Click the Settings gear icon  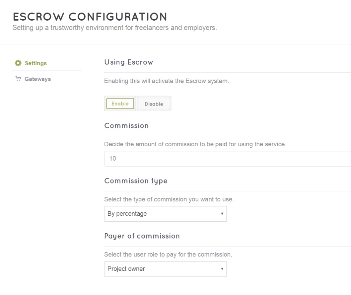point(18,63)
